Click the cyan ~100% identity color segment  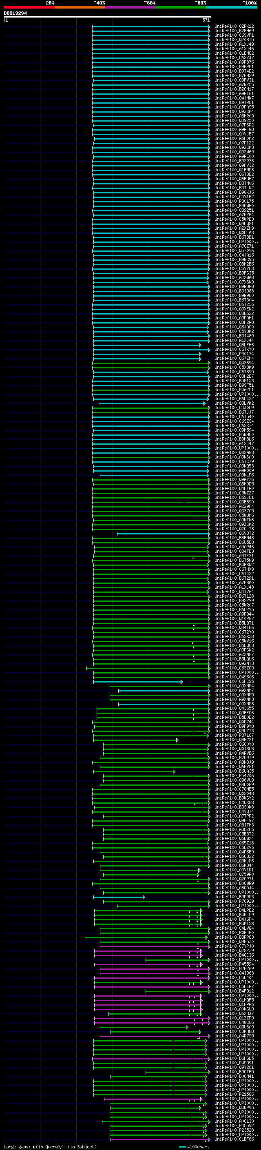pos(232,7)
